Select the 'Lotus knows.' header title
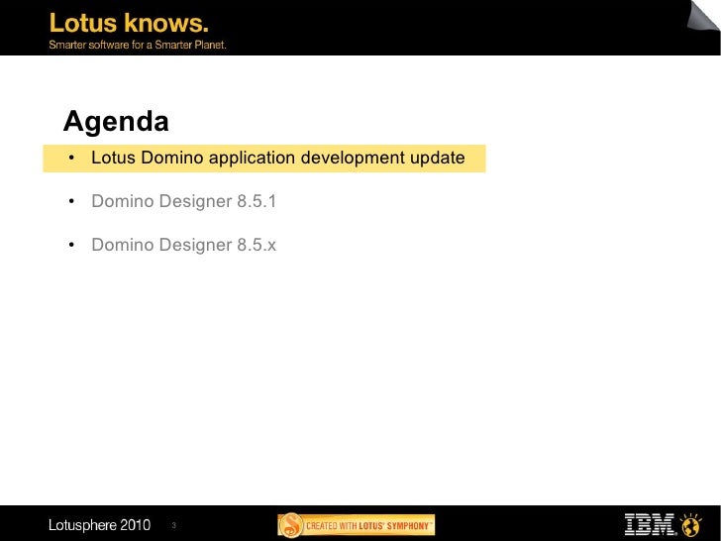Screen dimensions: 721x541 pyautogui.click(x=129, y=23)
